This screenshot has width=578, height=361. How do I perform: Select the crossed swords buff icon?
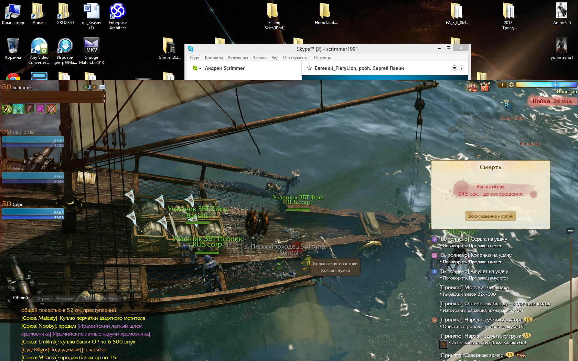pyautogui.click(x=51, y=109)
